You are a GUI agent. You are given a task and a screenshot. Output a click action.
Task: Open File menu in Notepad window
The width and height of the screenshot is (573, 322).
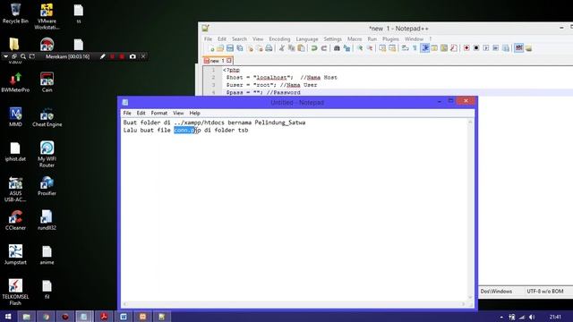[x=127, y=114]
